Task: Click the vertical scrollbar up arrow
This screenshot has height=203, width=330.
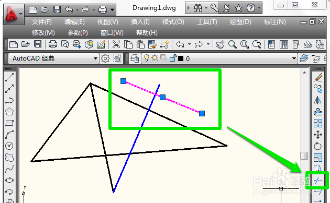Action: 304,73
